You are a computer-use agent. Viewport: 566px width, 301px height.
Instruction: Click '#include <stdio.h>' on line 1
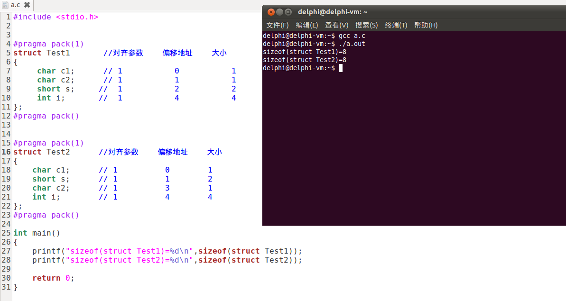click(56, 17)
